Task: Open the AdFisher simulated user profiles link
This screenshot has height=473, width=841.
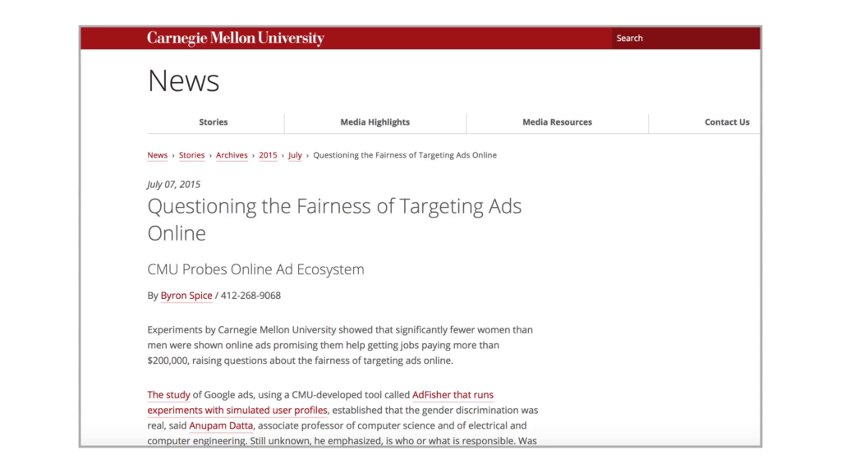Action: (320, 402)
